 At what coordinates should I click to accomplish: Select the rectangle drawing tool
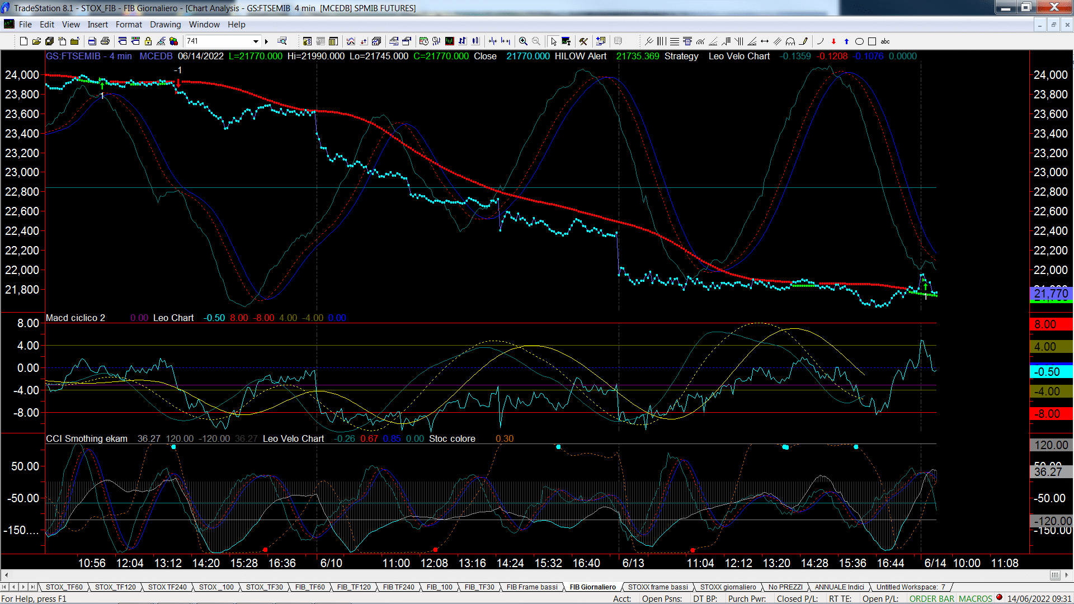[x=872, y=41]
